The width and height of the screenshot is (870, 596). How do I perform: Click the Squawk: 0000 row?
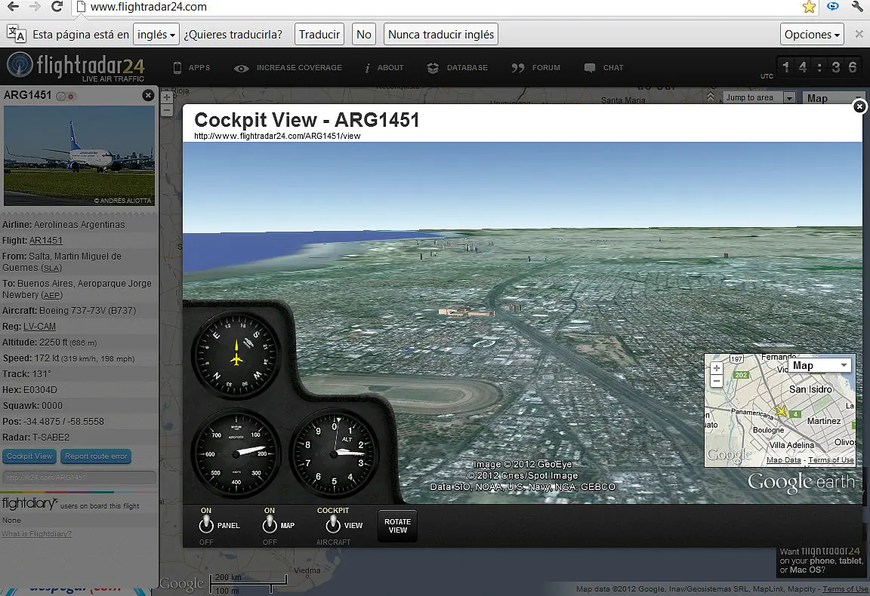click(79, 406)
